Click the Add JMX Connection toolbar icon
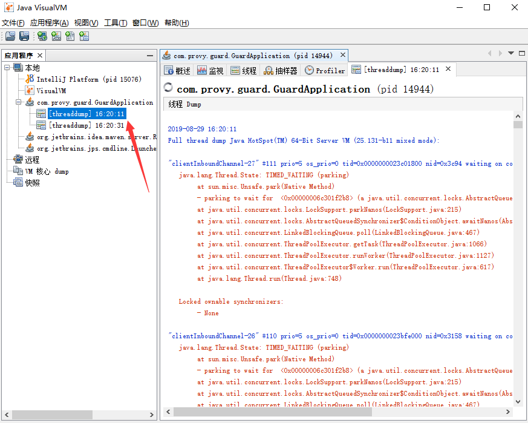 (56, 37)
